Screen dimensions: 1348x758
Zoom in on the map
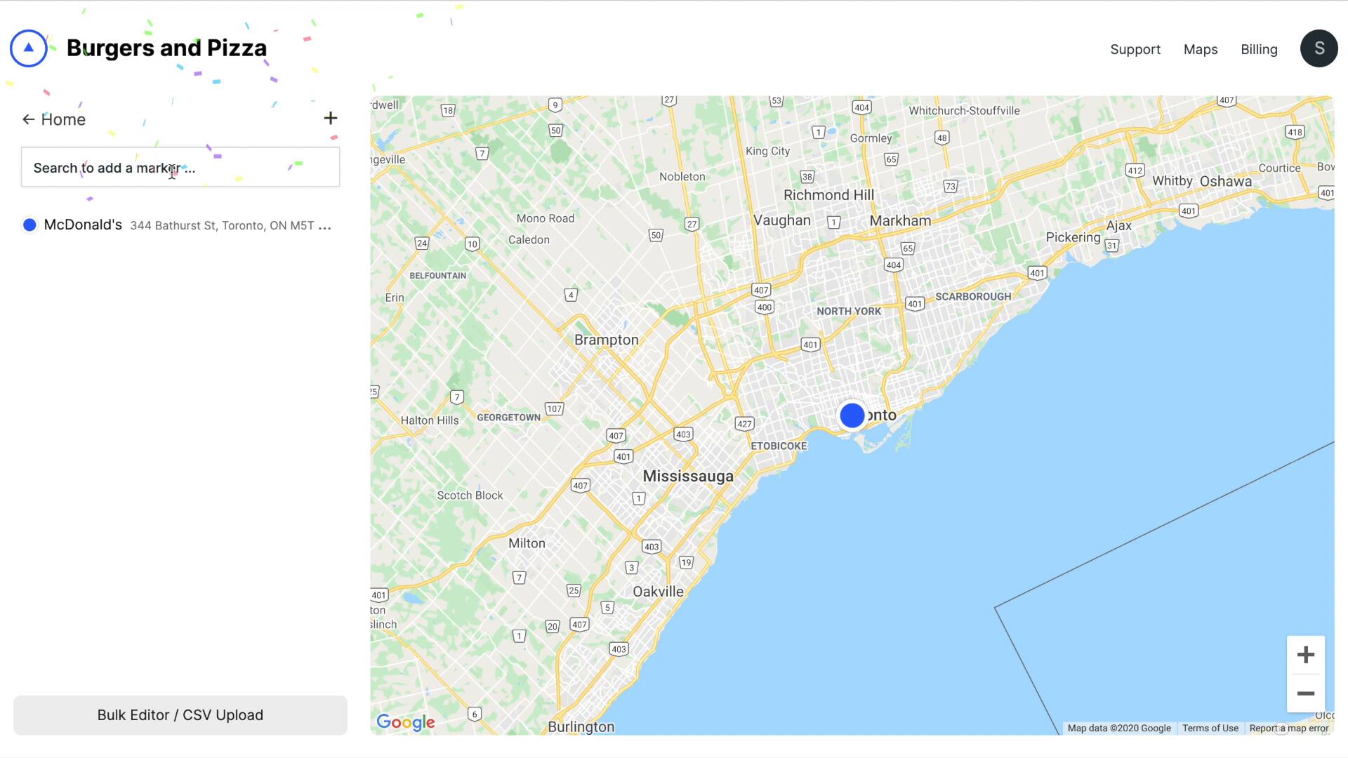click(x=1305, y=655)
